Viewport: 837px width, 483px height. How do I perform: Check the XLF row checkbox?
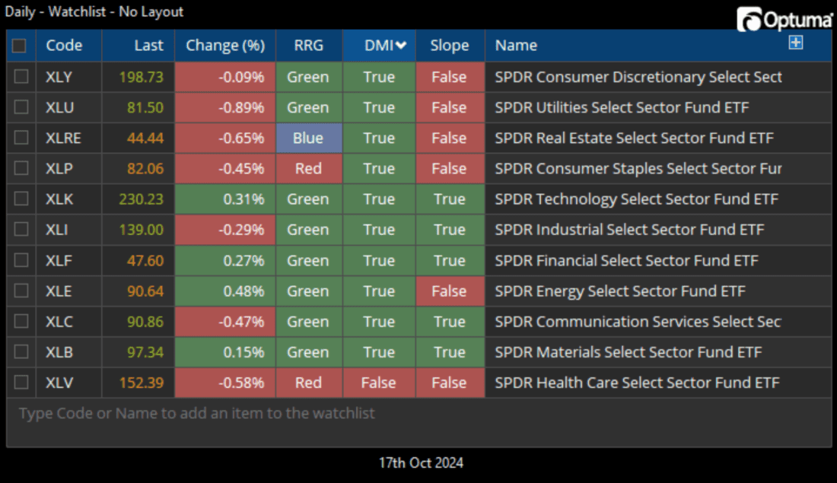(21, 260)
